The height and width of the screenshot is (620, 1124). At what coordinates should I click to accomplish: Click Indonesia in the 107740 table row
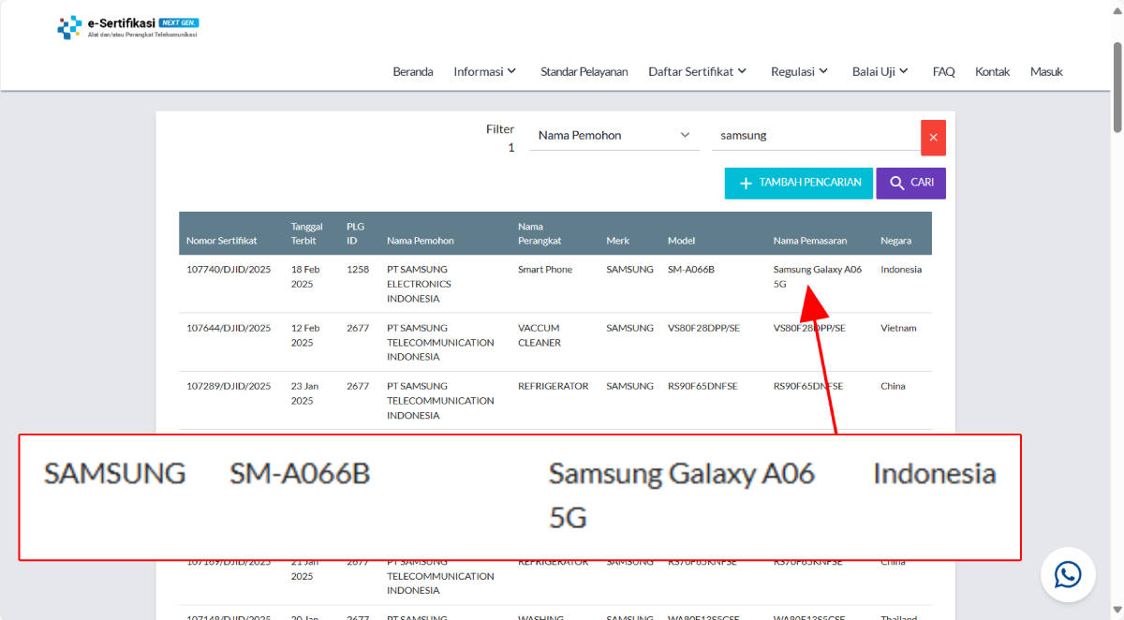(901, 270)
